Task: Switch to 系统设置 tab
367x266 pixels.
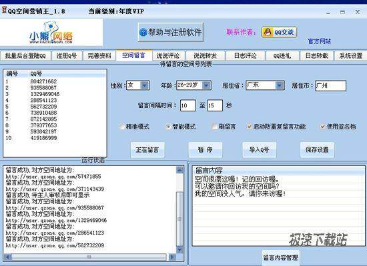Action: click(x=350, y=55)
